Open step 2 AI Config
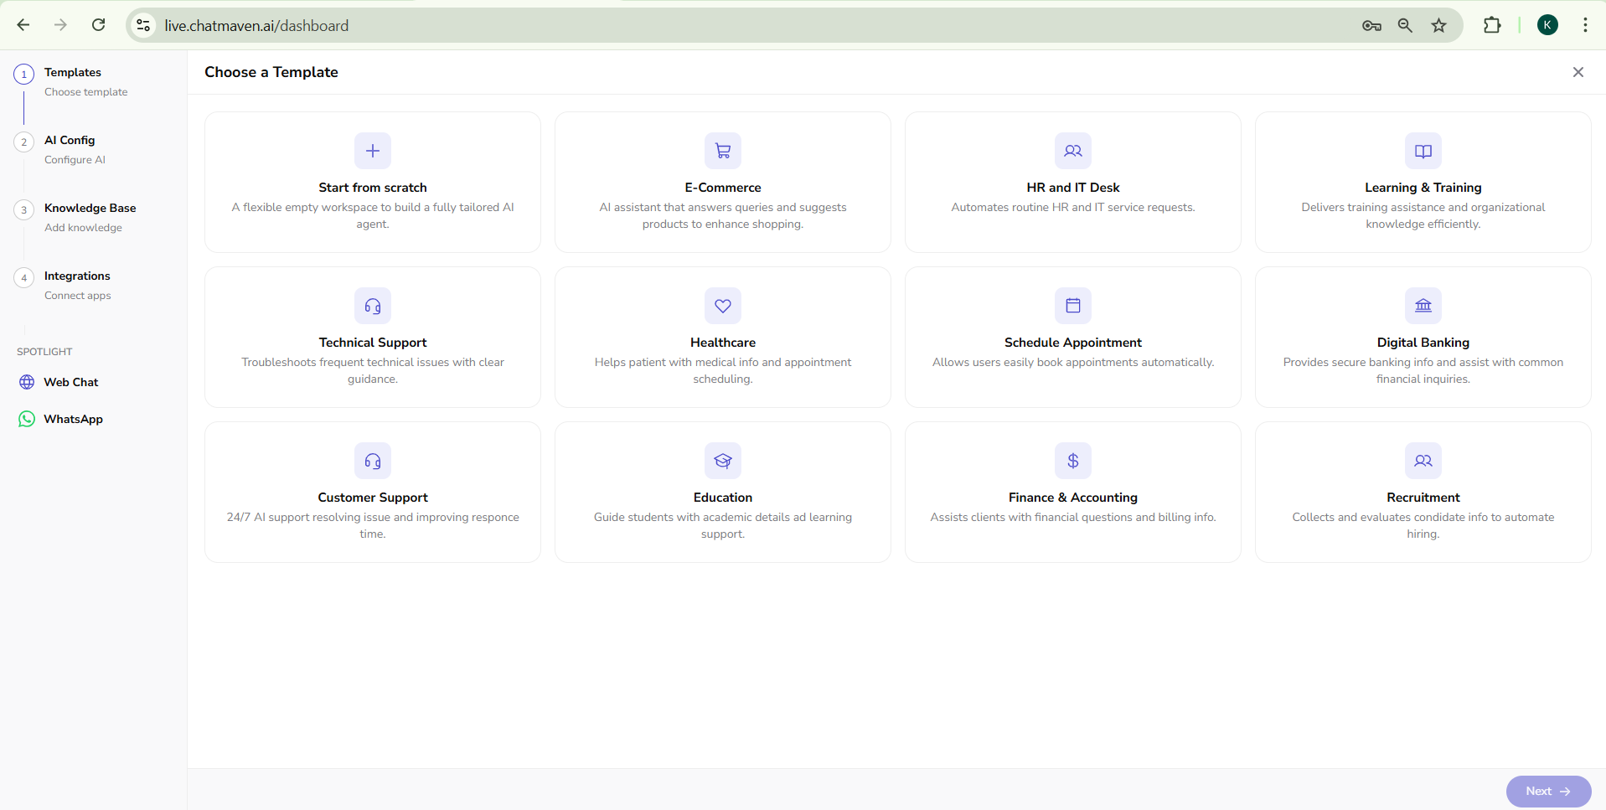Image resolution: width=1606 pixels, height=810 pixels. point(70,140)
